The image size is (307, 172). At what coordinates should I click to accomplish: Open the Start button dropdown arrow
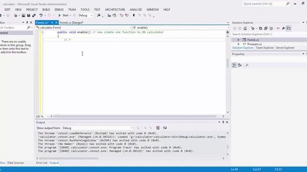click(71, 15)
